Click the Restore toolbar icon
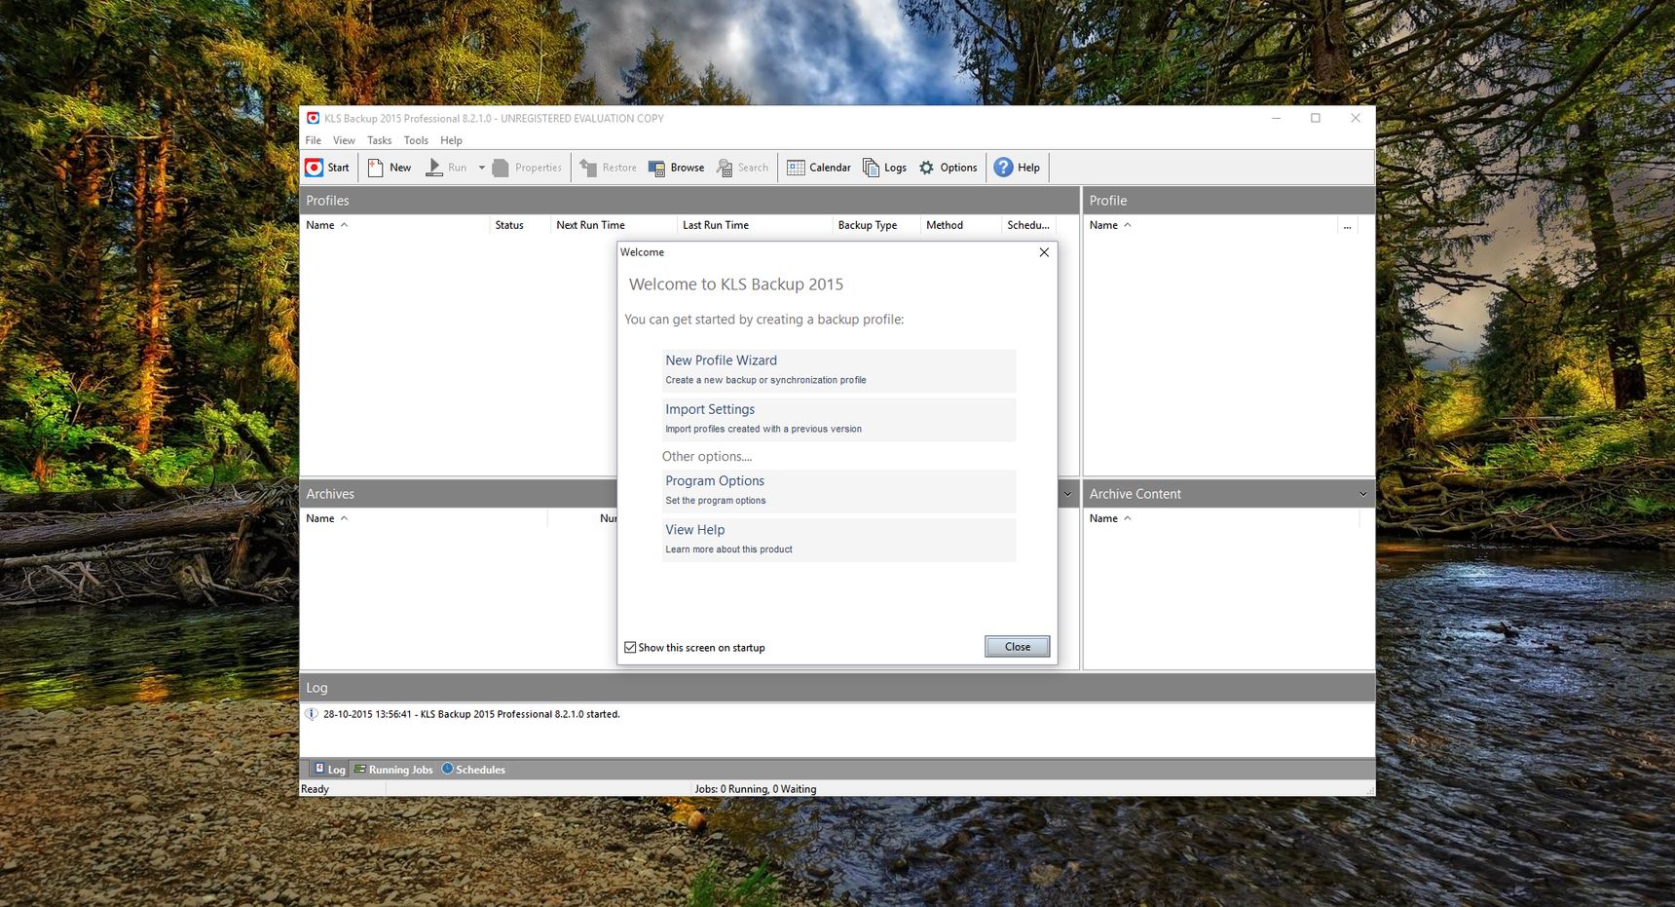1675x907 pixels. tap(608, 168)
